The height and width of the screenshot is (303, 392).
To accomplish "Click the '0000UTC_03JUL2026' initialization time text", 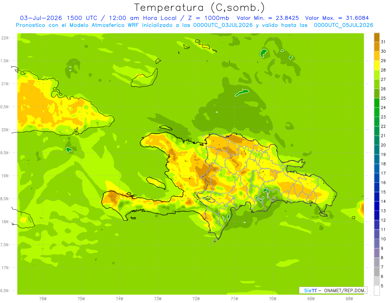I will point(223,25).
